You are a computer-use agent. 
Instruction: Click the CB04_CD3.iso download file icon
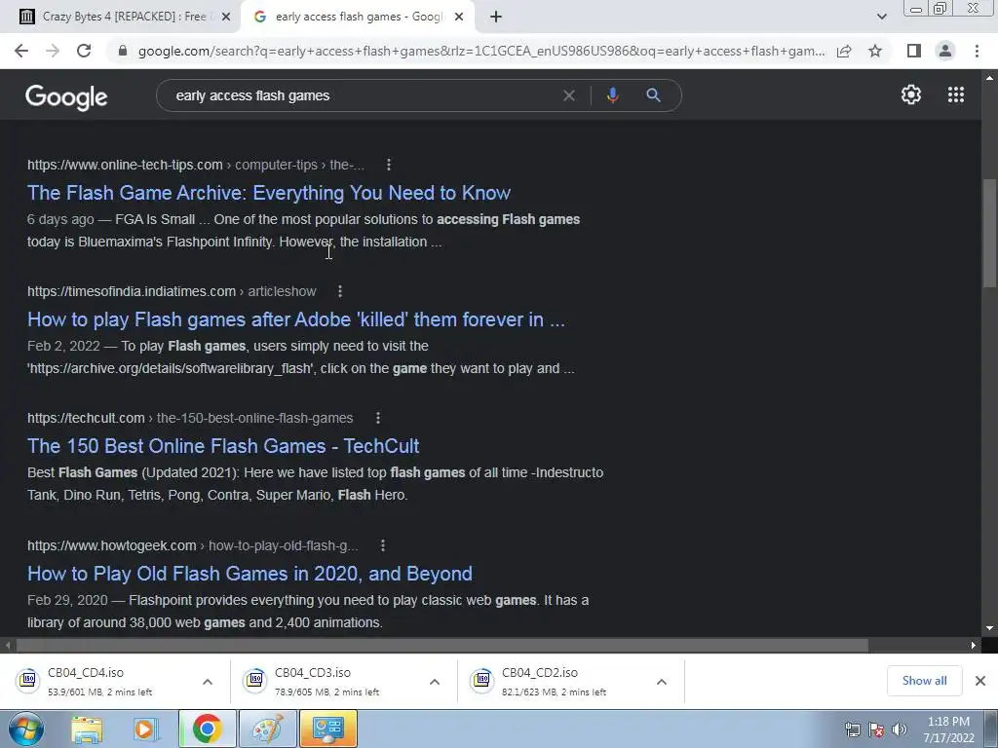pos(254,681)
